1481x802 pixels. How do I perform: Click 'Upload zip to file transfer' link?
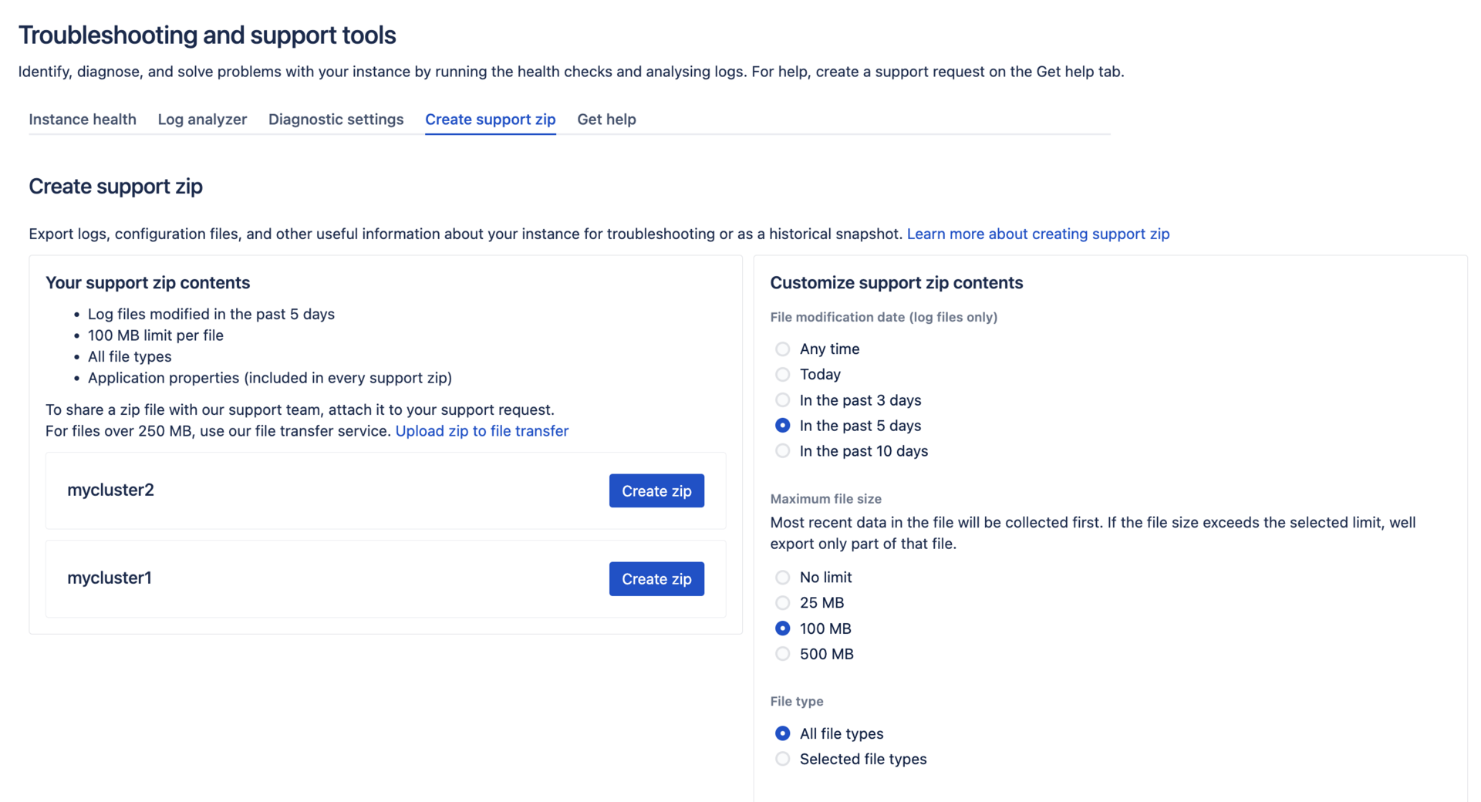point(481,430)
